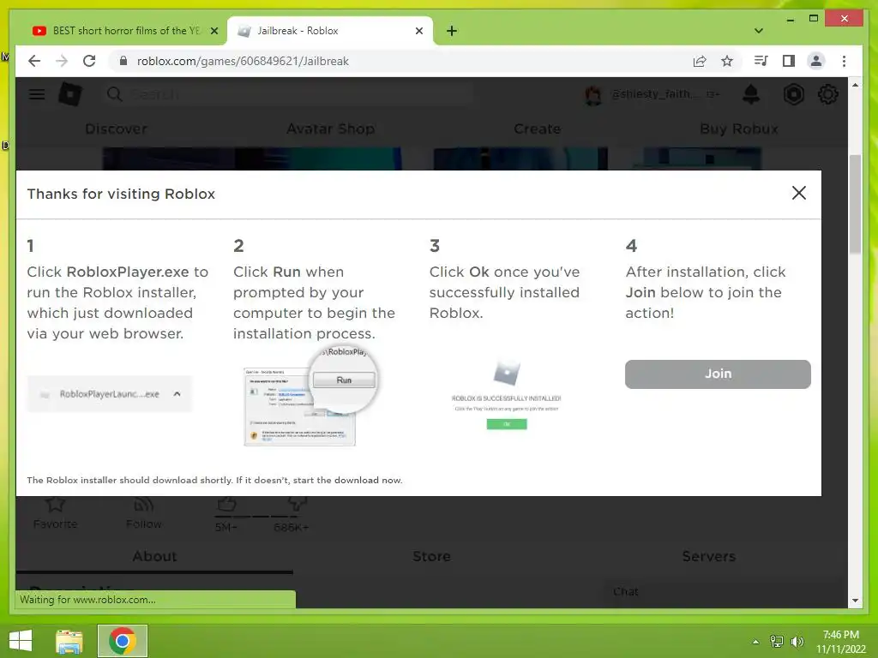Click the thumbs down dislike icon
This screenshot has width=878, height=658.
(x=297, y=504)
